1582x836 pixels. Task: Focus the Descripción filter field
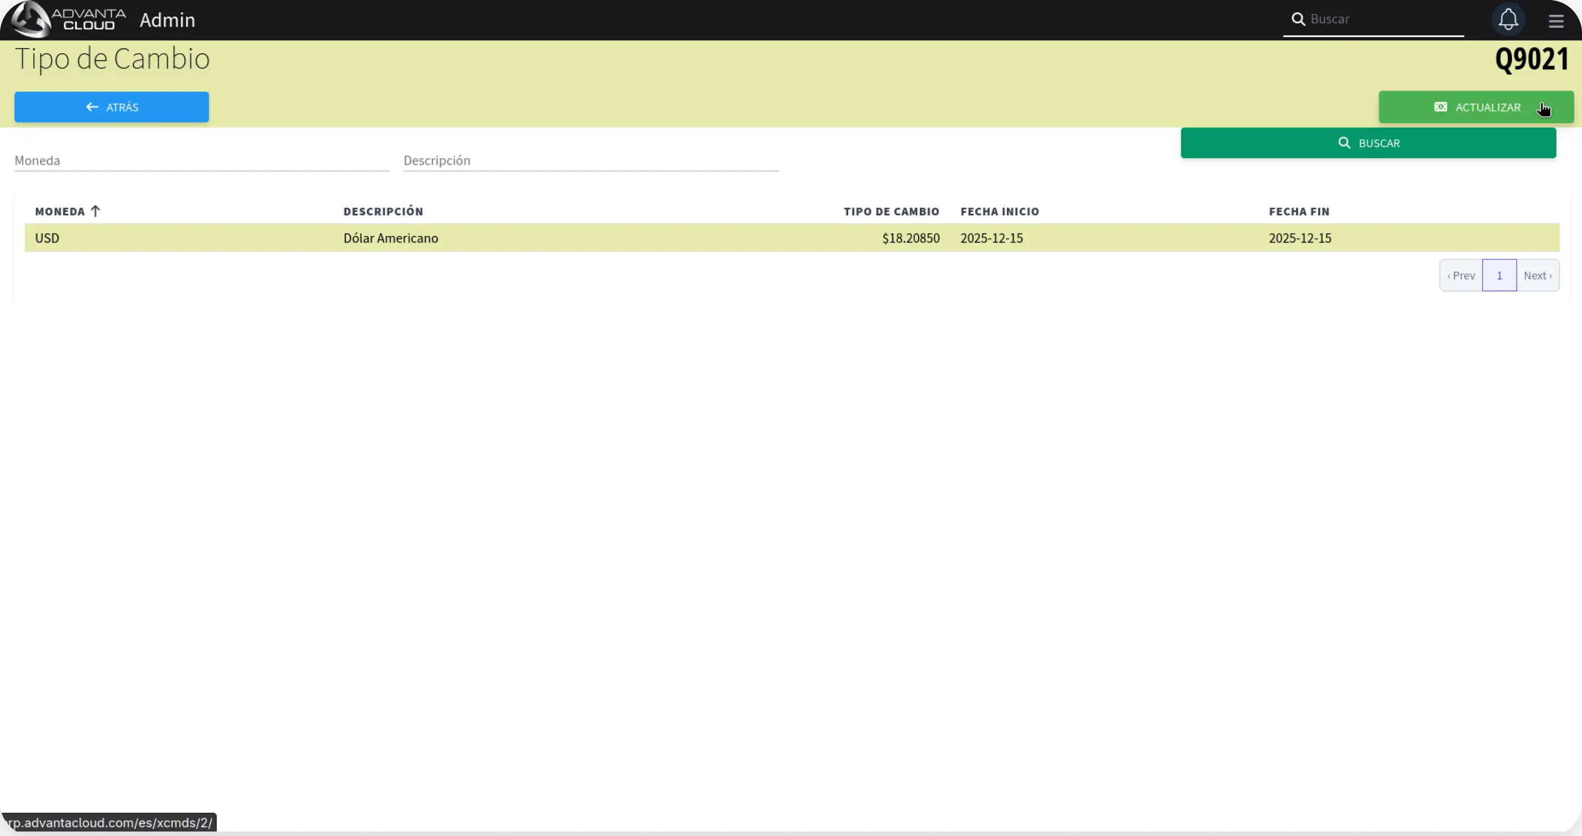[590, 161]
